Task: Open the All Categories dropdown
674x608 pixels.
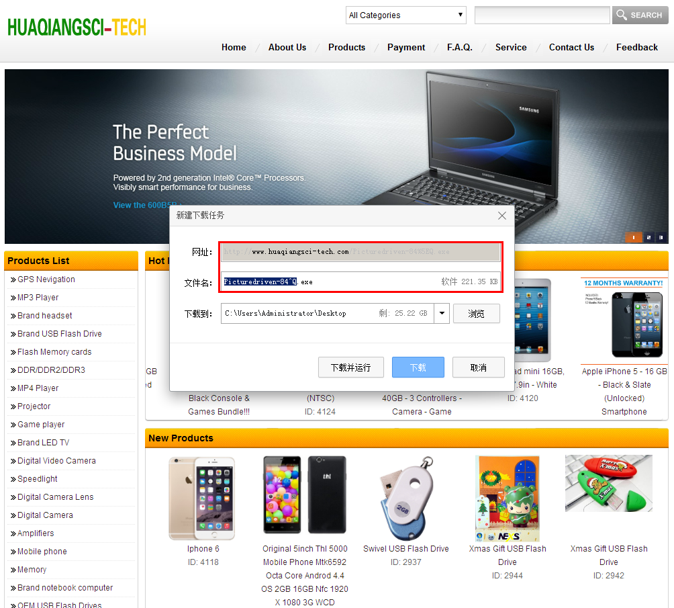Action: (x=405, y=15)
